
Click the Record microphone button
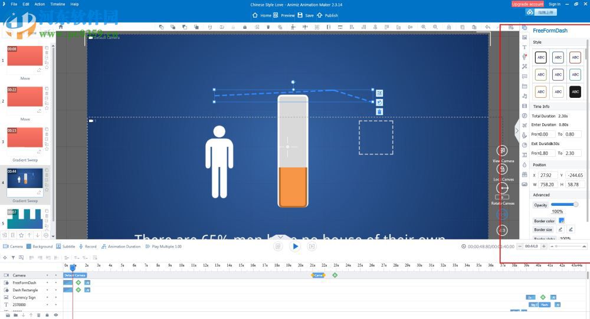tap(87, 246)
